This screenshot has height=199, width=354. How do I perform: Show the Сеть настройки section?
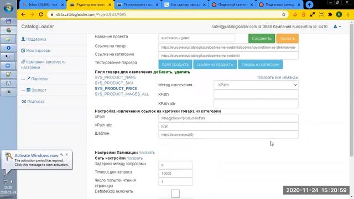coord(134,158)
